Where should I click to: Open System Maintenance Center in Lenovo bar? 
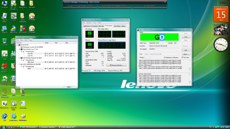(115, 6)
